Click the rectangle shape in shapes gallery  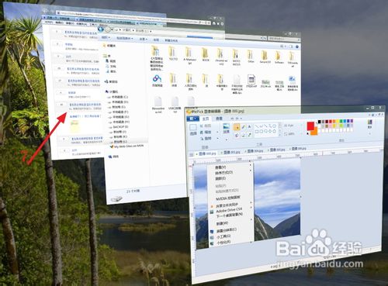pyautogui.click(x=257, y=131)
